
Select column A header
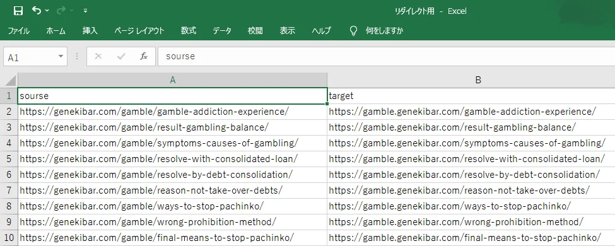[172, 80]
